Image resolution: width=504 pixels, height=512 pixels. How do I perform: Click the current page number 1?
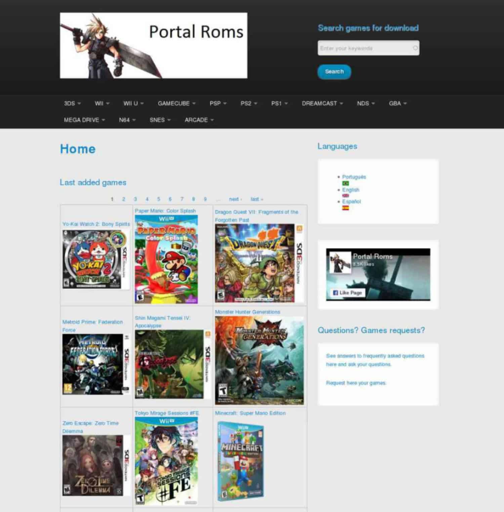pos(112,199)
